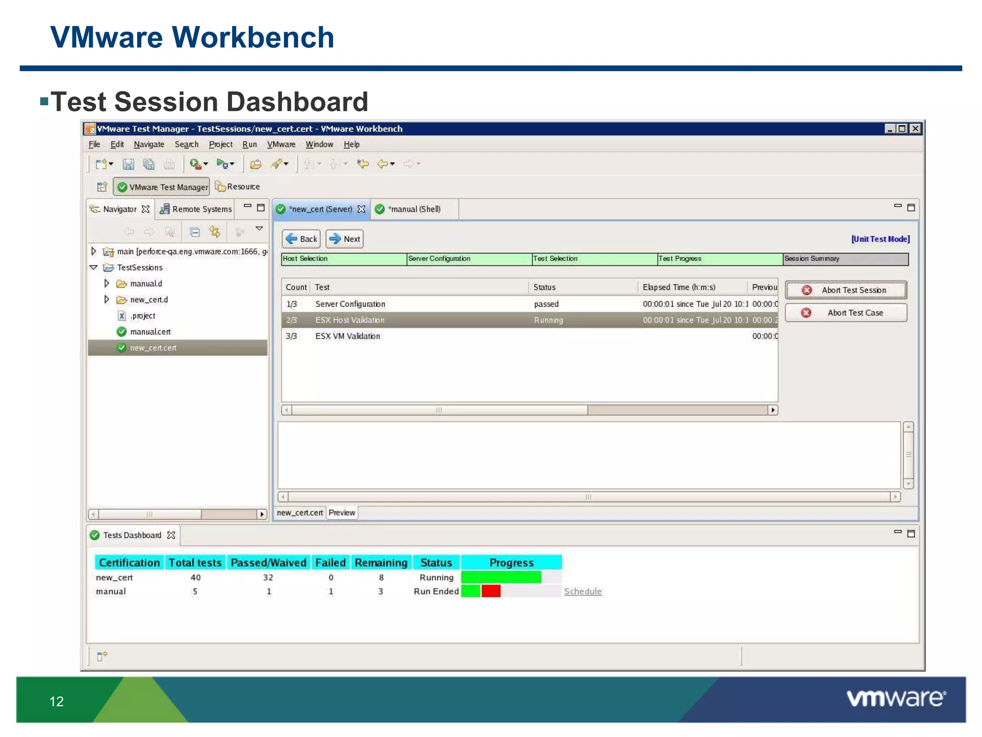This screenshot has height=737, width=982.
Task: Close the Navigator view tab
Action: [146, 209]
